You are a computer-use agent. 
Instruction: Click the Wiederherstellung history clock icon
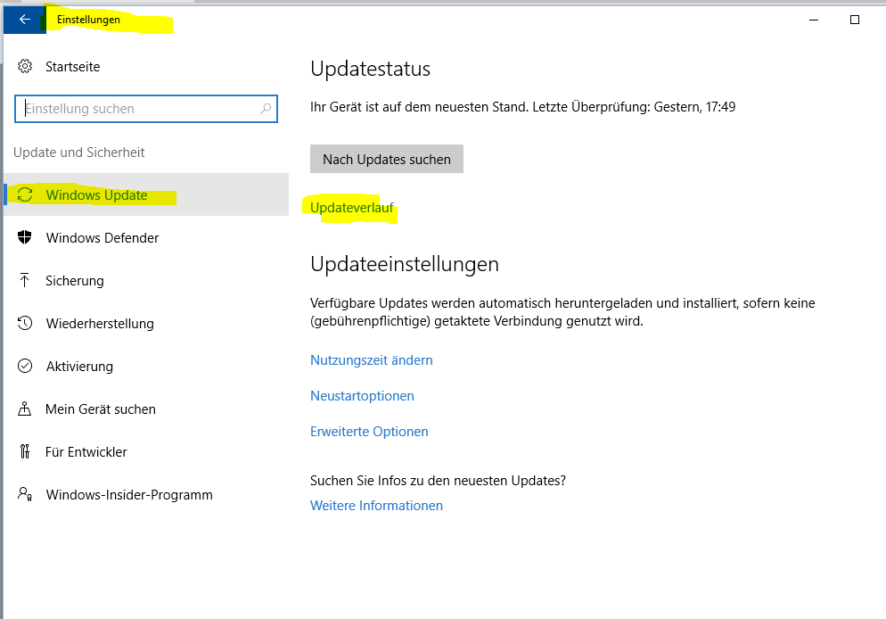[25, 324]
